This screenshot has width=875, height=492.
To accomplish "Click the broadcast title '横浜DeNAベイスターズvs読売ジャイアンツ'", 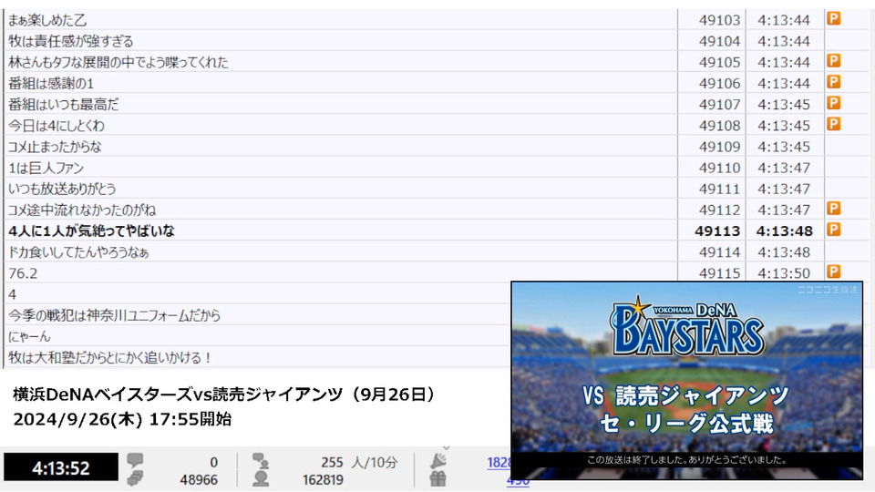I will tap(178, 395).
